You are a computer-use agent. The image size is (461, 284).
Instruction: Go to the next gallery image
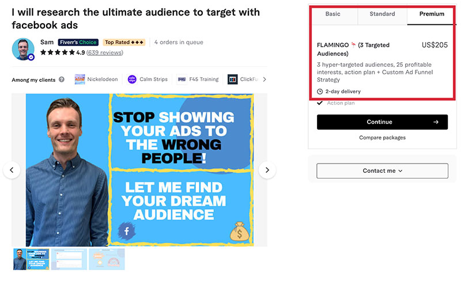point(267,170)
